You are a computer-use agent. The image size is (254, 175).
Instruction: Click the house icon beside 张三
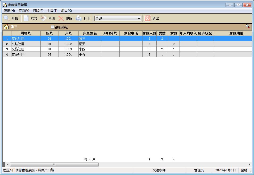click(6, 27)
